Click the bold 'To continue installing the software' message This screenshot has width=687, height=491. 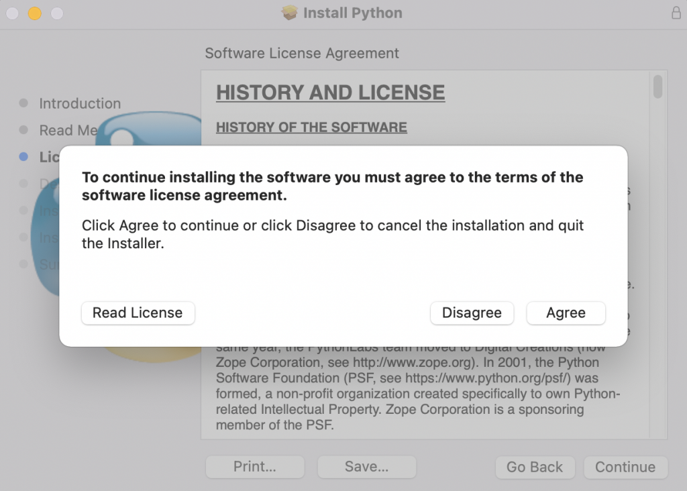click(x=333, y=186)
